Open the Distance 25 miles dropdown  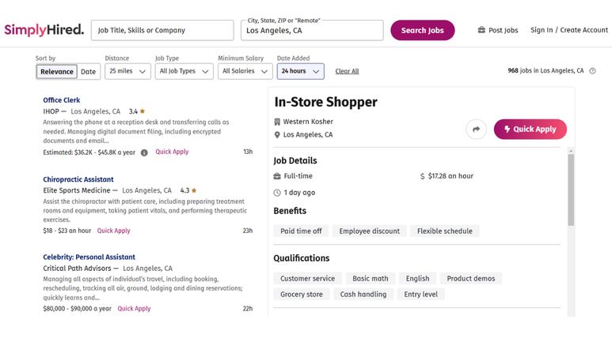127,71
